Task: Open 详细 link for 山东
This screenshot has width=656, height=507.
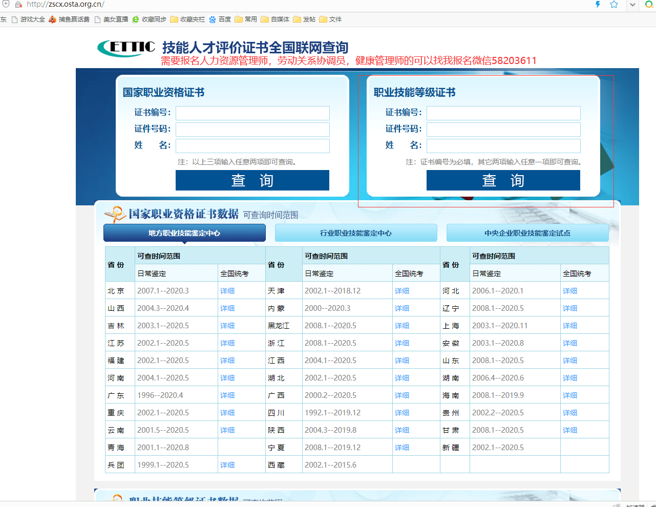Action: click(x=570, y=361)
